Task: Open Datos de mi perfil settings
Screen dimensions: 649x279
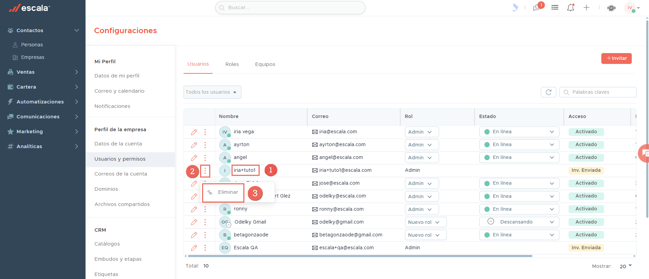Action: click(x=117, y=76)
